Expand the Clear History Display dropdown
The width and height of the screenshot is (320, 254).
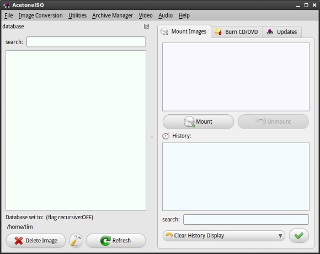223,236
